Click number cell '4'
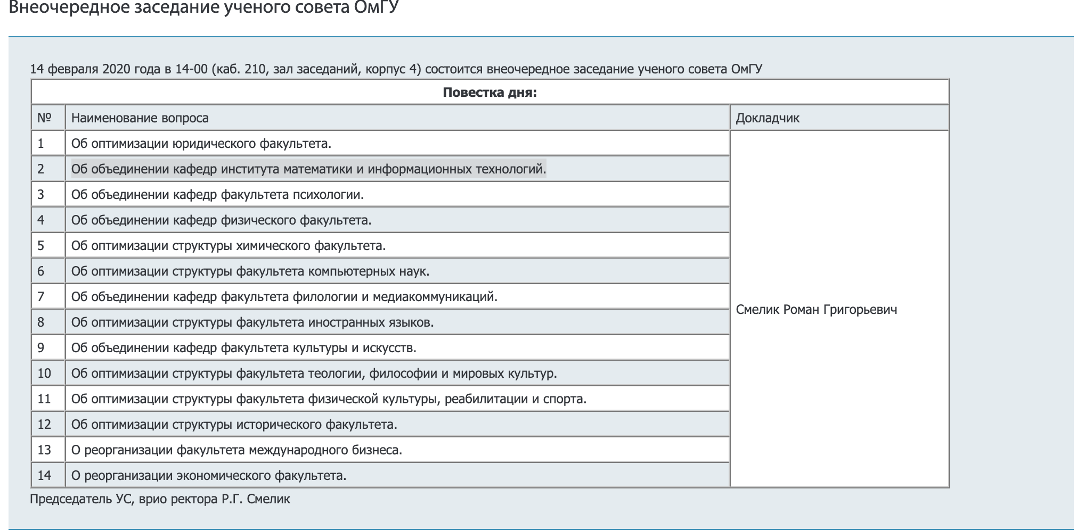This screenshot has height=531, width=1077. [48, 220]
